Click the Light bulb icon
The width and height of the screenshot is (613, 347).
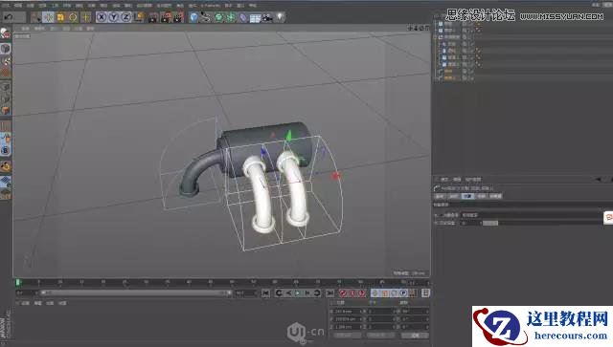[280, 17]
